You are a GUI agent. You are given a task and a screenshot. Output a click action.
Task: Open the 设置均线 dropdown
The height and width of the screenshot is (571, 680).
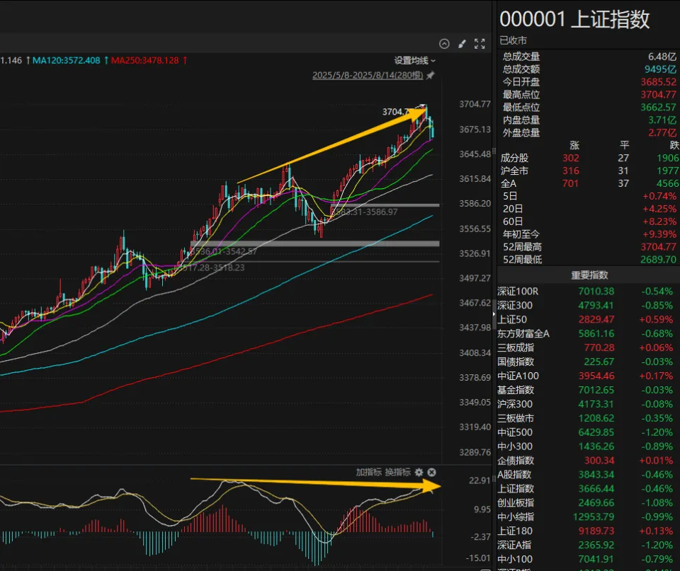coord(414,61)
